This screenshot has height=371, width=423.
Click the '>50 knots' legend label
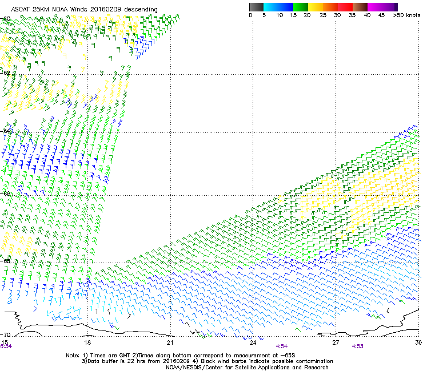tap(406, 15)
